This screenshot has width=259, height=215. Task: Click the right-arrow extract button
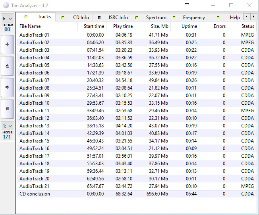pos(7,87)
